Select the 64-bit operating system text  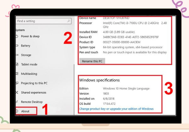133,47
